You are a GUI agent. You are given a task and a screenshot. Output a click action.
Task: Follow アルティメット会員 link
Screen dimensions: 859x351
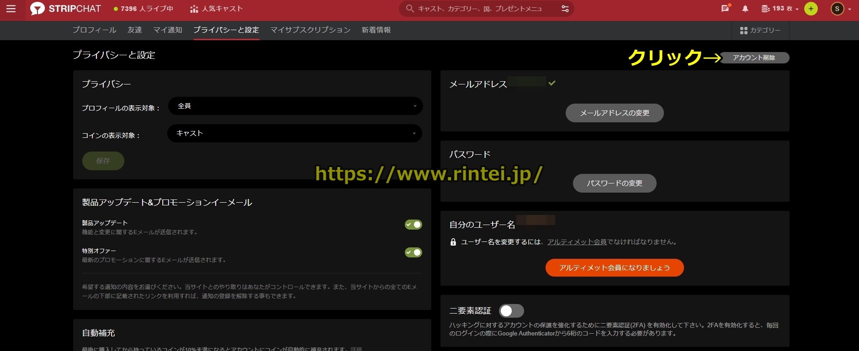(x=577, y=242)
